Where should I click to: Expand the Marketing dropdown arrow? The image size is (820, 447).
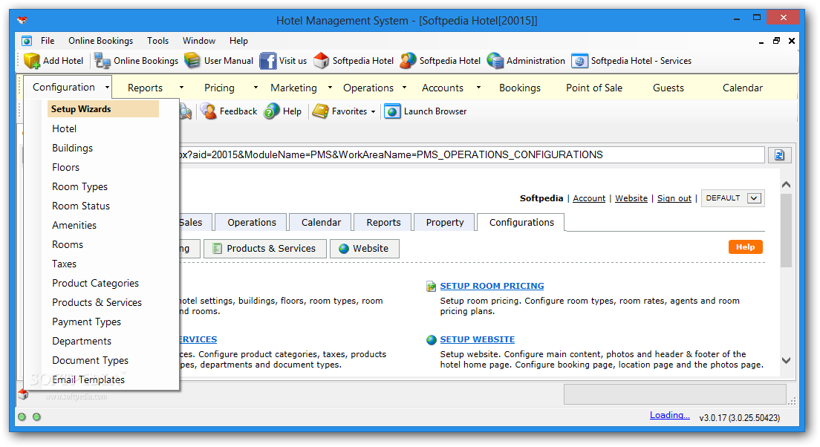(330, 88)
